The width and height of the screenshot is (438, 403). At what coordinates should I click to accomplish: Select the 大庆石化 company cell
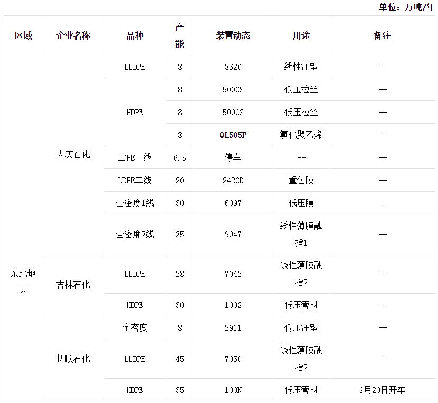[x=73, y=154]
